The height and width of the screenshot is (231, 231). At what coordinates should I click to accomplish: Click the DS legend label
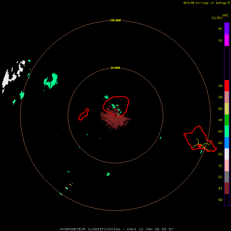click(x=220, y=154)
